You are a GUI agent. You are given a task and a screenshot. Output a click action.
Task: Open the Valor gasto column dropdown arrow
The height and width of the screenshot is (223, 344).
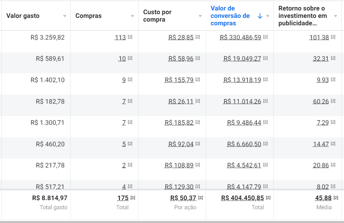point(65,16)
